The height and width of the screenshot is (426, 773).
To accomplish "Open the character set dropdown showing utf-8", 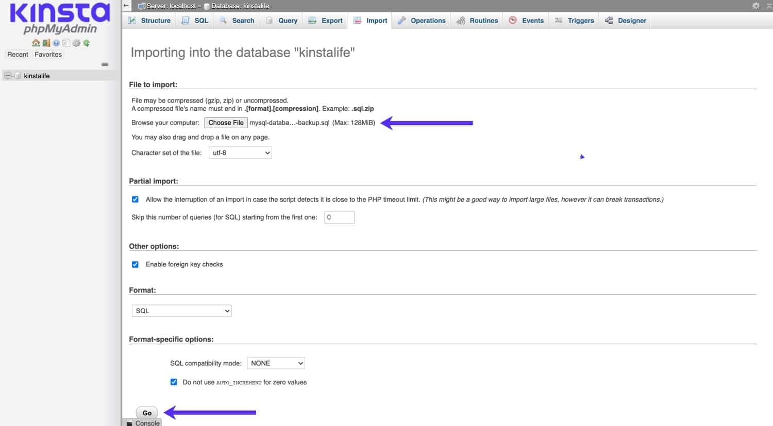I will coord(240,152).
